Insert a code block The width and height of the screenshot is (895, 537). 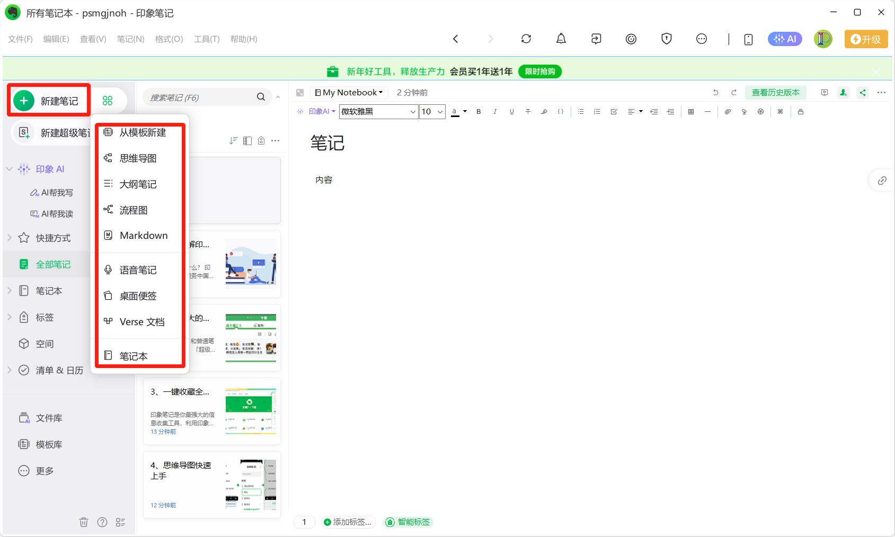(561, 112)
